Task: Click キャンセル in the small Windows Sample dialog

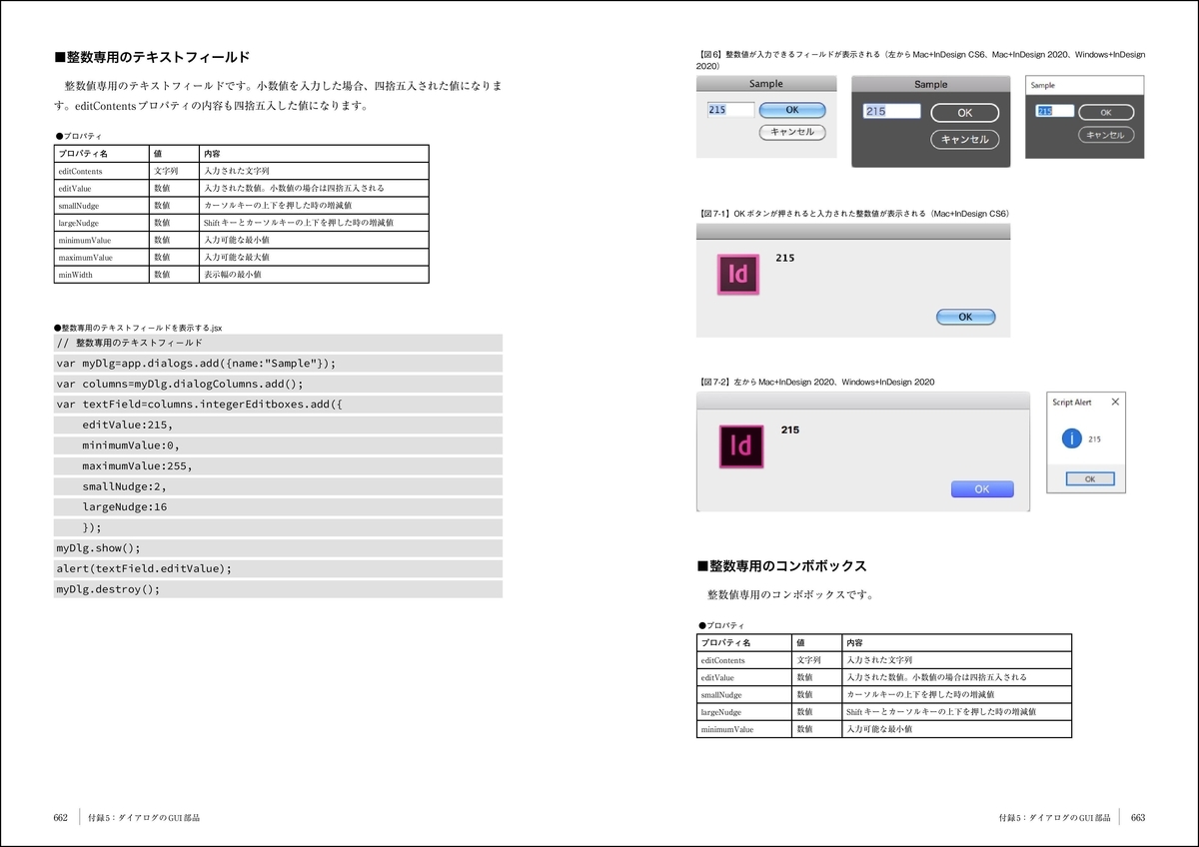Action: (x=1105, y=135)
